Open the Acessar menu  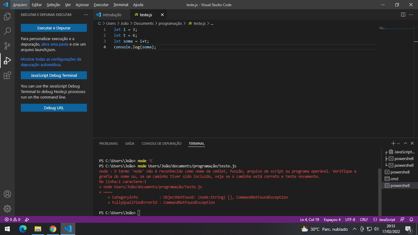point(82,5)
